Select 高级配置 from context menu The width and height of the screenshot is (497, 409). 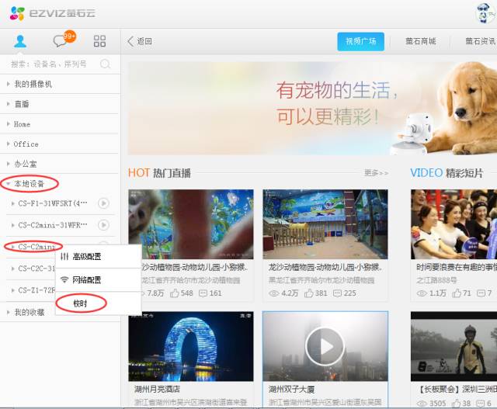tap(85, 257)
